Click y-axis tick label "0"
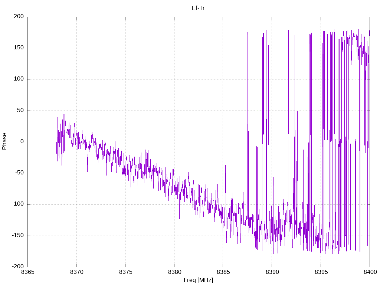The height and width of the screenshot is (285, 380). click(22, 142)
